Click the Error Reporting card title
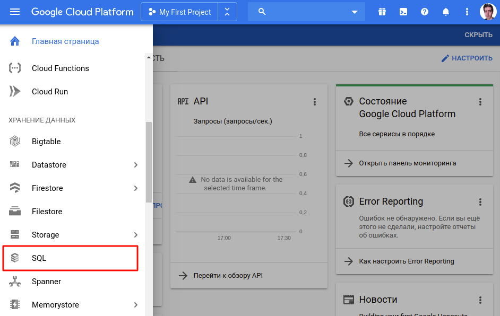Image resolution: width=500 pixels, height=316 pixels. (391, 201)
